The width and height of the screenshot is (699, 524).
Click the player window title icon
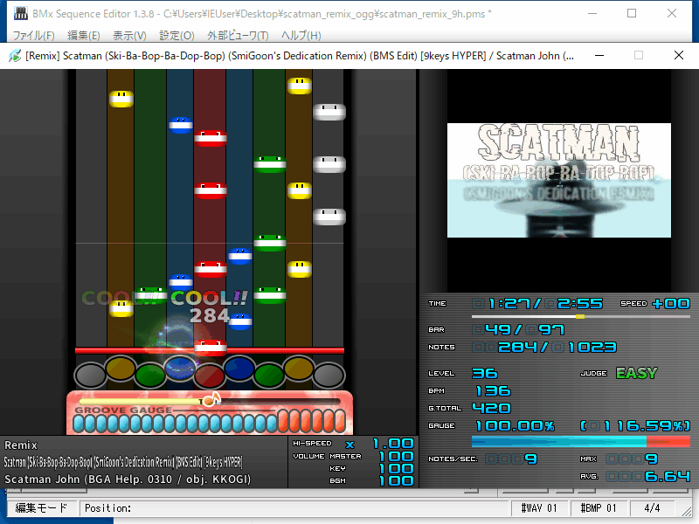15,56
